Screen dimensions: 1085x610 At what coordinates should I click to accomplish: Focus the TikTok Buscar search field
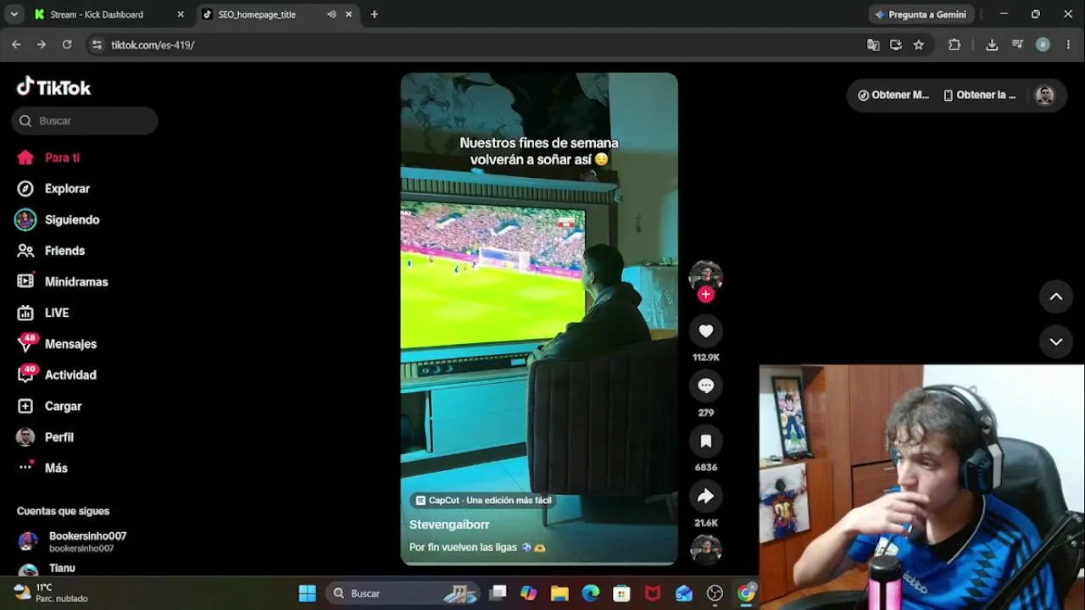click(x=85, y=121)
